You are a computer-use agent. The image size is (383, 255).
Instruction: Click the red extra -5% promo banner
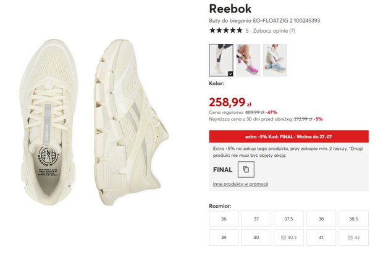288,136
